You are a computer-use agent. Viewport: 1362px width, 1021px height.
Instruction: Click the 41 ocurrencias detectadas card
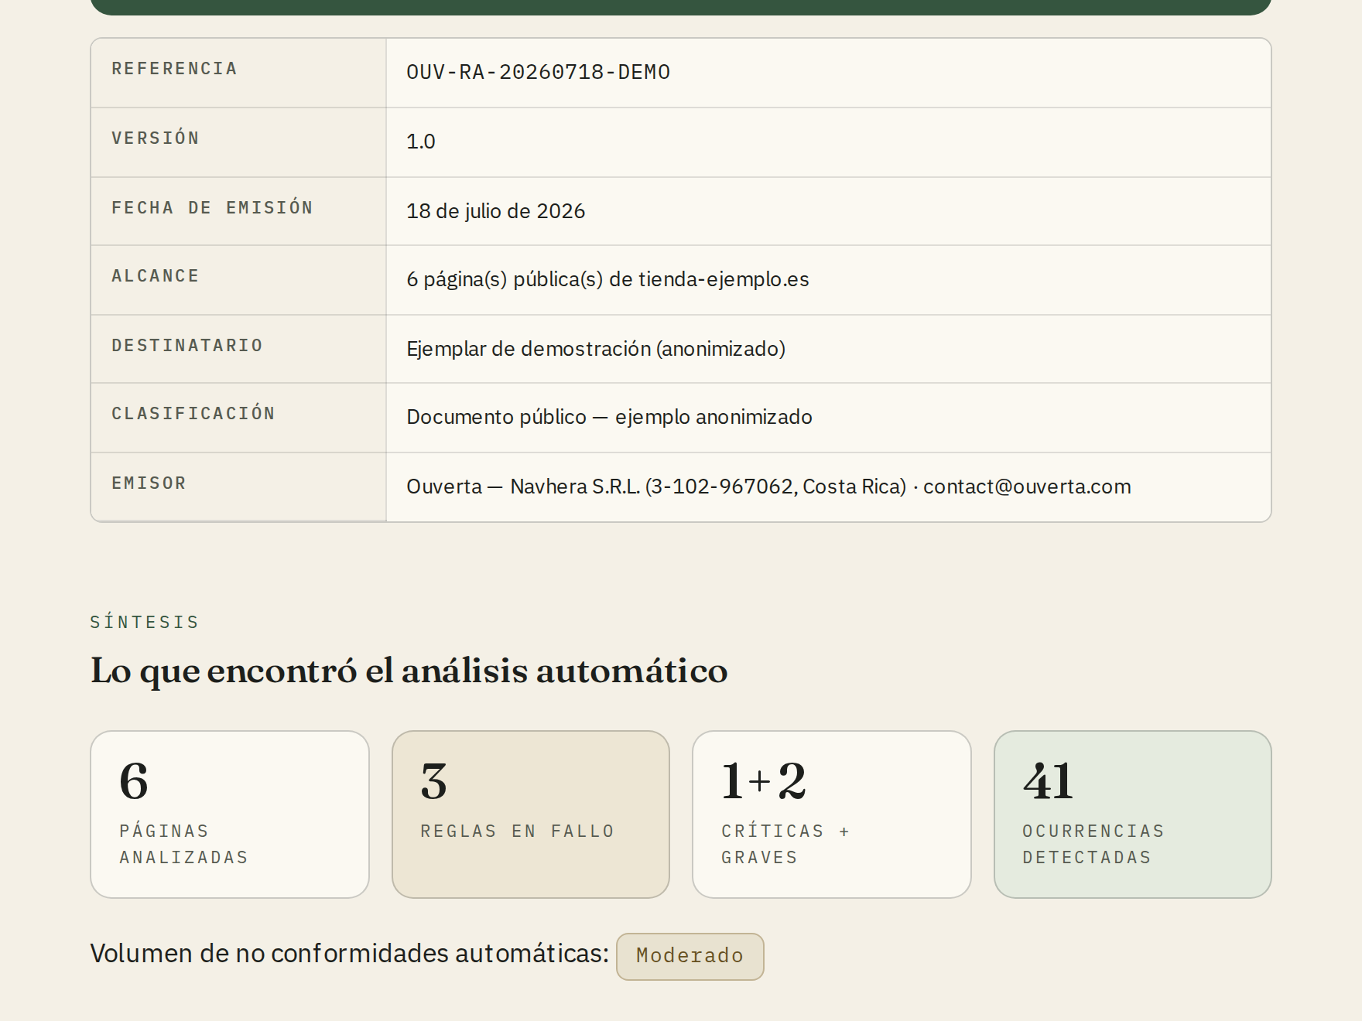click(x=1133, y=814)
